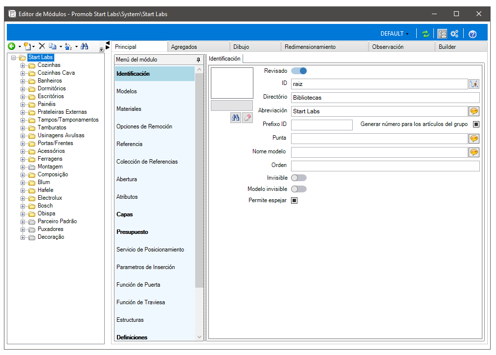This screenshot has height=355, width=496.
Task: Click the green refresh arrows icon
Action: (x=426, y=34)
